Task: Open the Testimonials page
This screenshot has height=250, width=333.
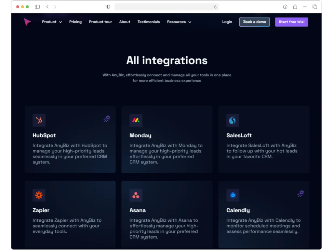Action: [149, 22]
